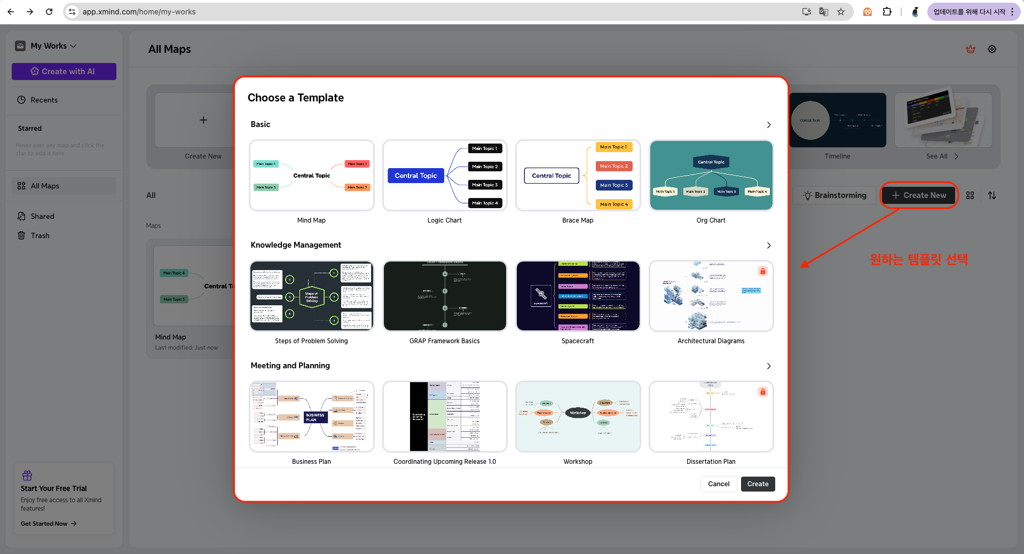Screen dimensions: 1024x554
Task: Bookmark this page with the star icon
Action: (x=841, y=12)
